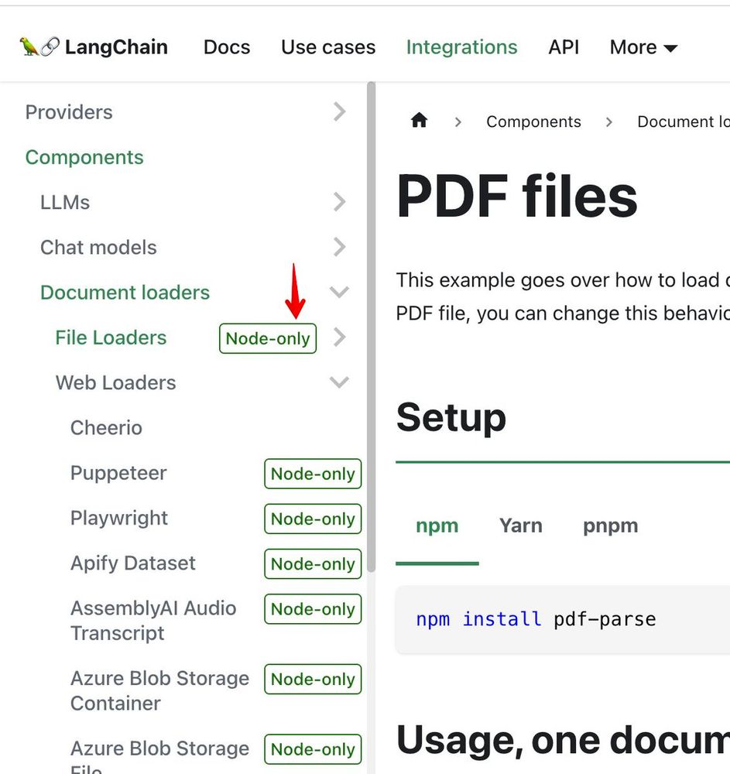The height and width of the screenshot is (774, 730).
Task: Open Use cases in the navbar
Action: [x=328, y=47]
